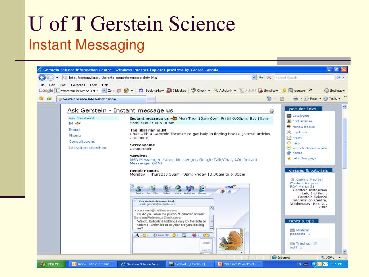This screenshot has width=369, height=277.
Task: Click the Yahoo! Search input box
Action: [x=304, y=77]
